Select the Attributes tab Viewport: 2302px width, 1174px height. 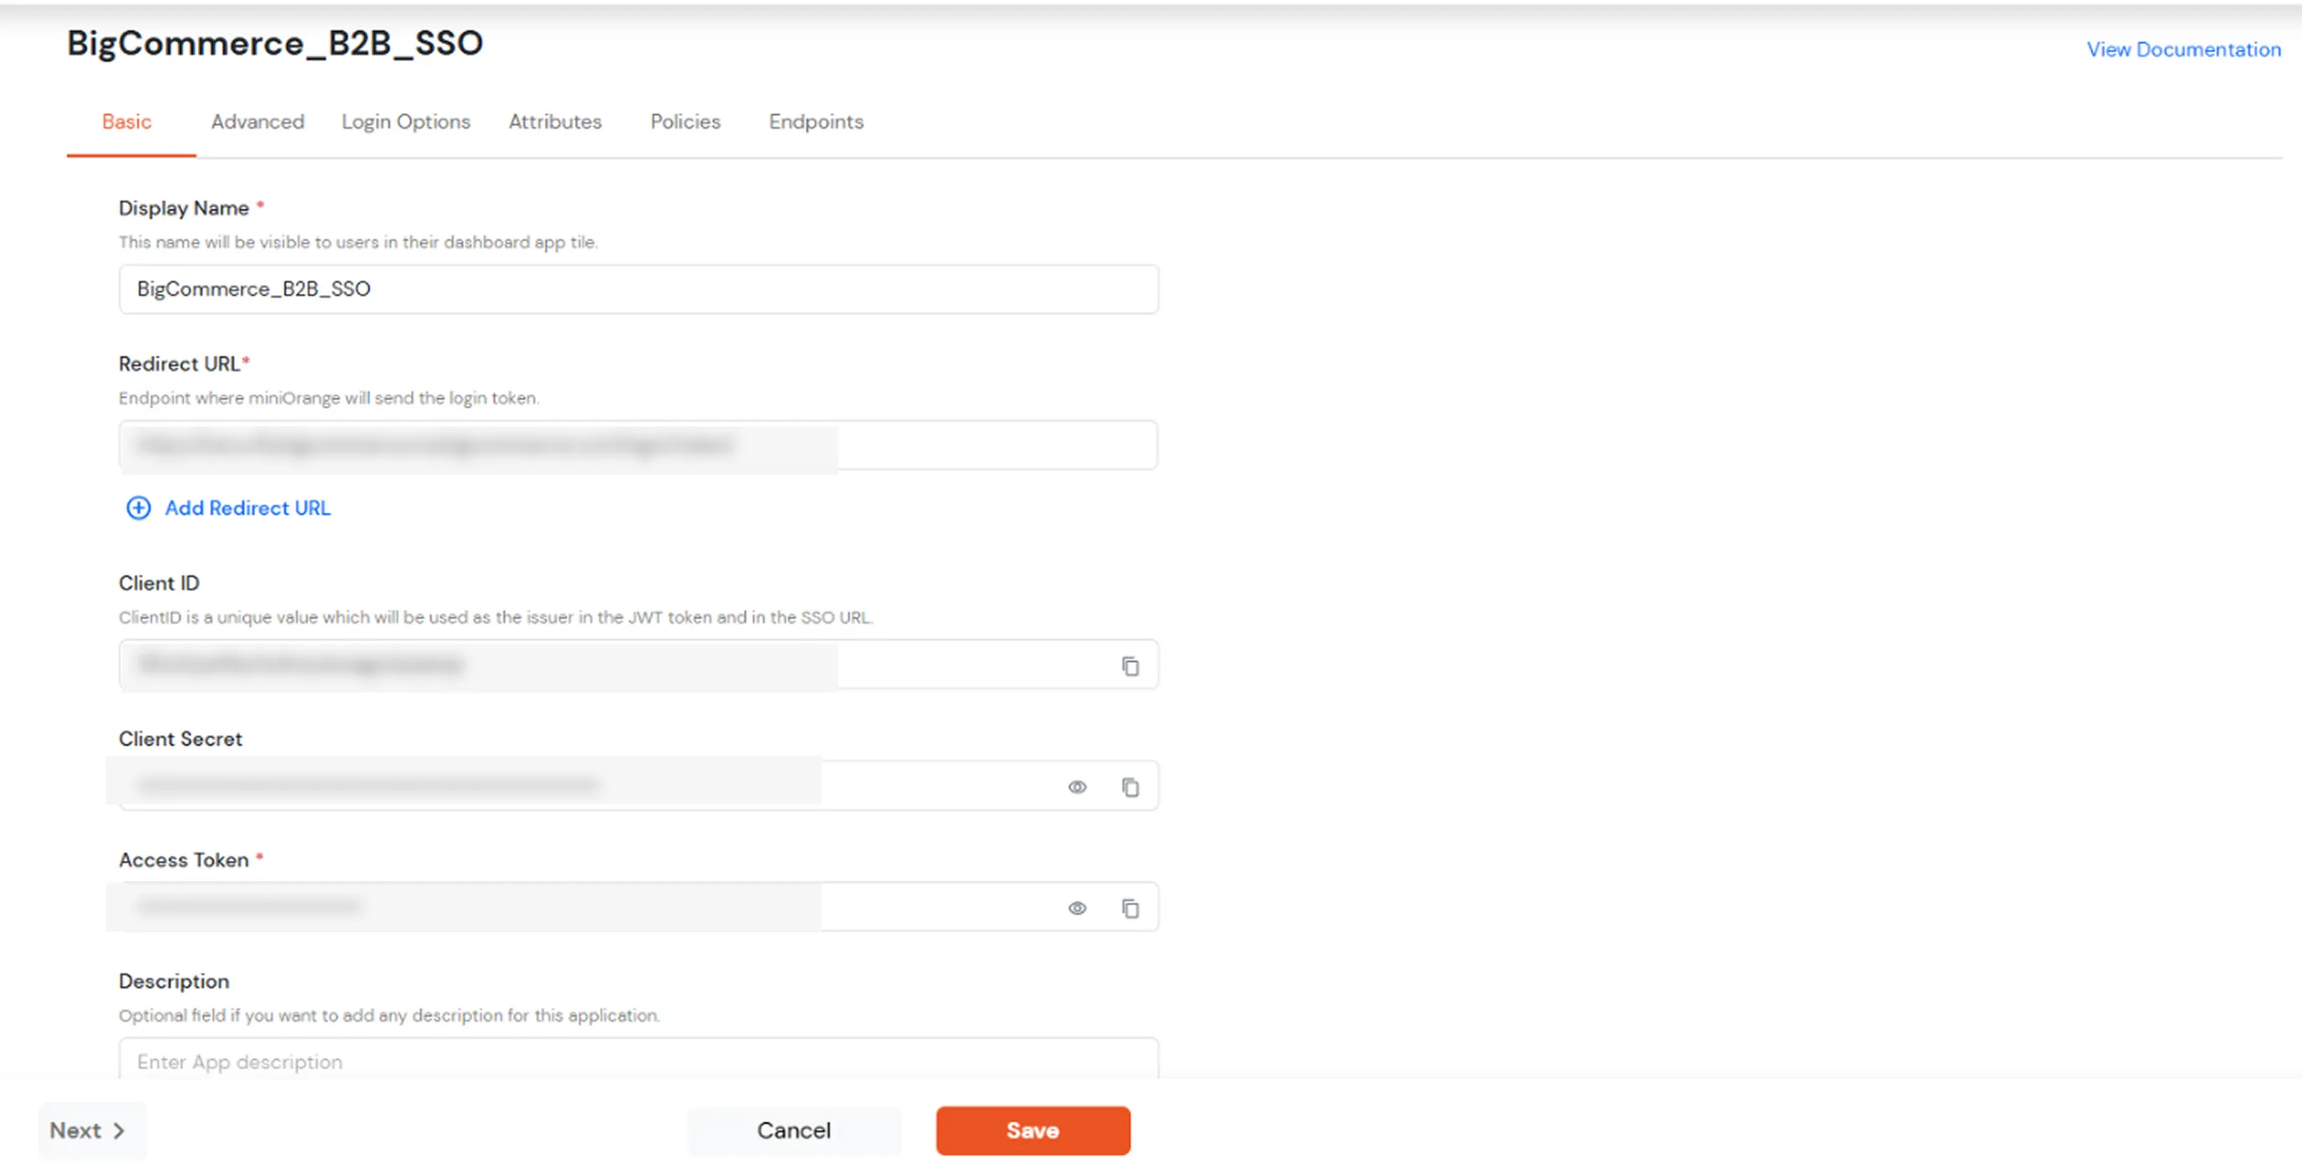pyautogui.click(x=555, y=121)
